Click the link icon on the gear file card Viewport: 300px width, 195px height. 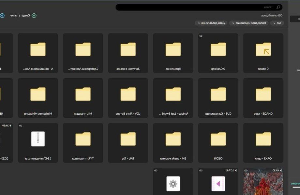(156, 170)
